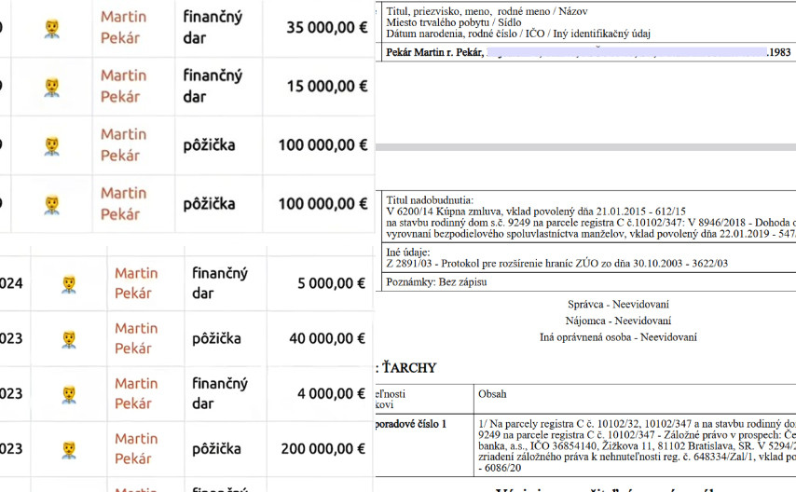The image size is (796, 492).
Task: Open Martin Pekár link in the 15 000,00 € row
Action: click(x=124, y=87)
